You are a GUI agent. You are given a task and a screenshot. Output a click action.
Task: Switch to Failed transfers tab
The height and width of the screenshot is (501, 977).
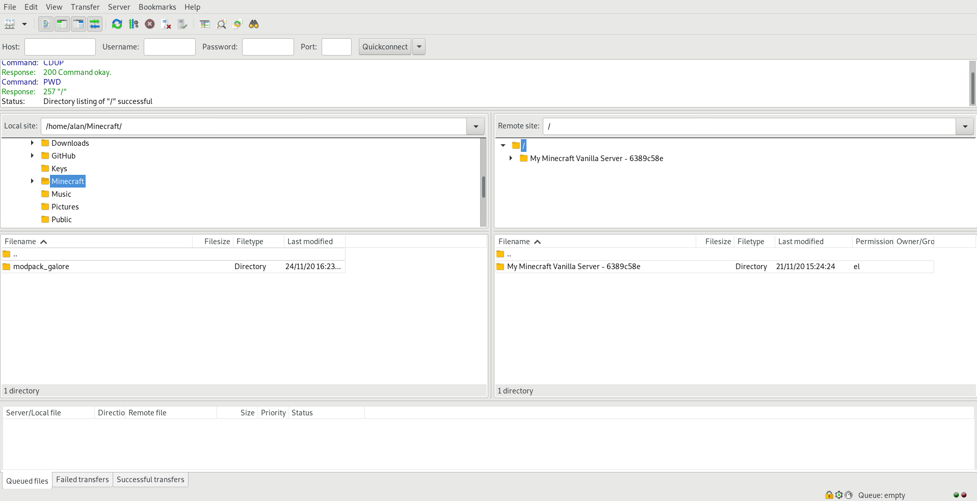83,480
